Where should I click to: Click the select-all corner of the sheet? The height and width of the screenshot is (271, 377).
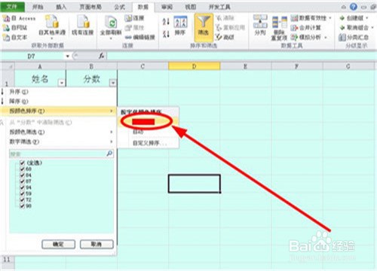tap(8, 66)
